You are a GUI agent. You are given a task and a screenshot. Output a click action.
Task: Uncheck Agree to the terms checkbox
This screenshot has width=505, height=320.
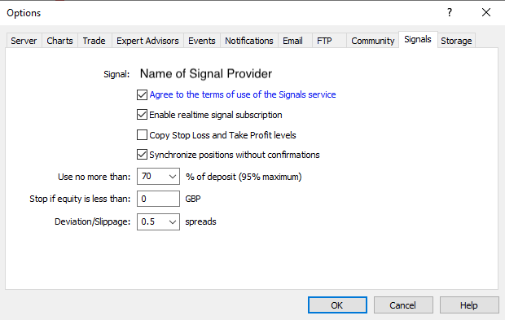[142, 94]
